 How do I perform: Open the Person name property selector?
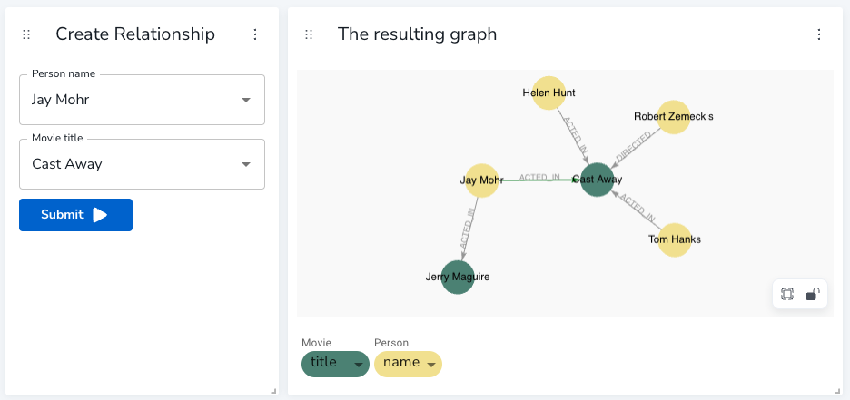click(408, 364)
